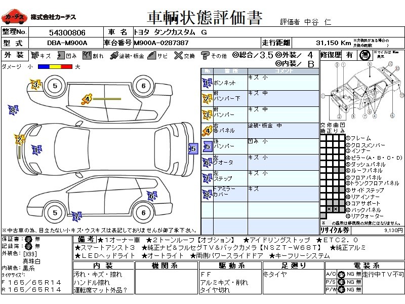Select the circled 有 for 保証書
The image size is (405, 304).
click(28, 239)
